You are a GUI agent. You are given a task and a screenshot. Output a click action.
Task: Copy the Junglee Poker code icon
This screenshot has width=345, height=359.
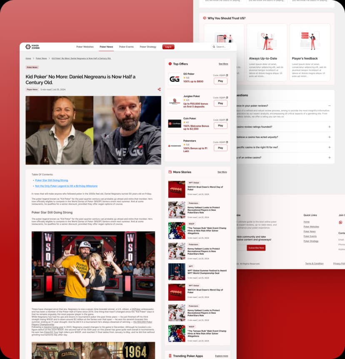227,97
